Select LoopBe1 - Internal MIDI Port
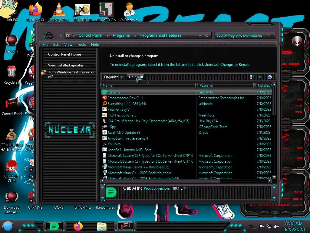This screenshot has width=310, height=233. [x=187, y=150]
